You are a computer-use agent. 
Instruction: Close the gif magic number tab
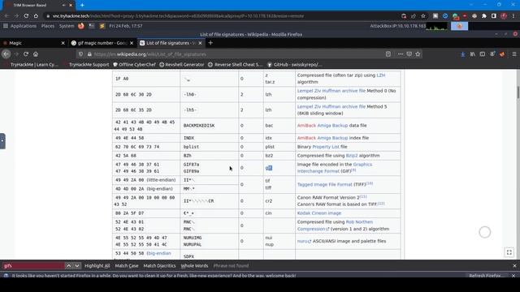[x=132, y=43]
